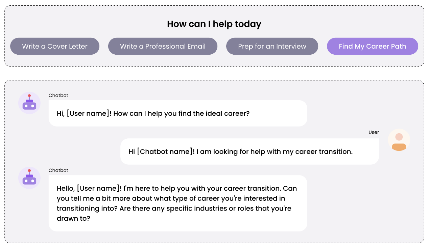The width and height of the screenshot is (428, 247).
Task: Choose Prep for an Interview
Action: [x=272, y=46]
